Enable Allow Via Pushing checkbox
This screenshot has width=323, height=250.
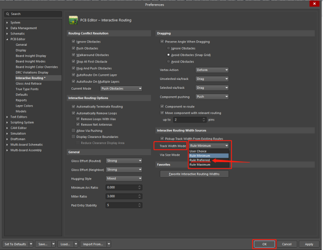coord(73,131)
